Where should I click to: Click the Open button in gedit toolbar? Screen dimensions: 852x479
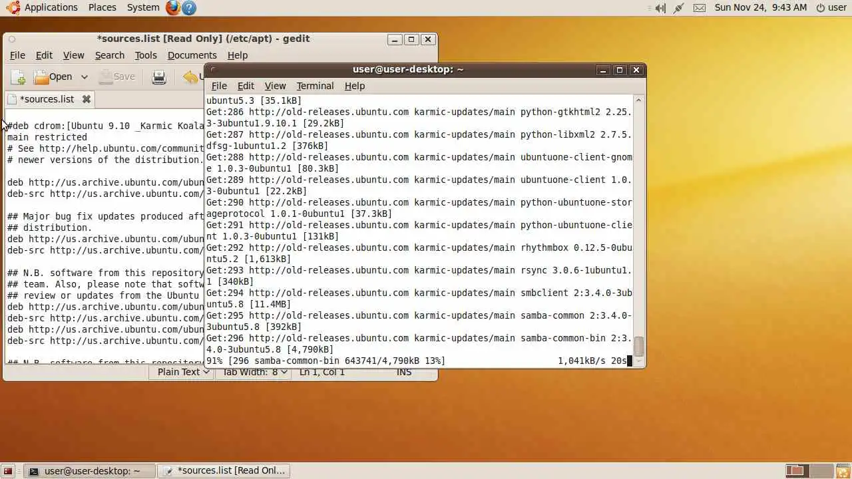tap(53, 77)
